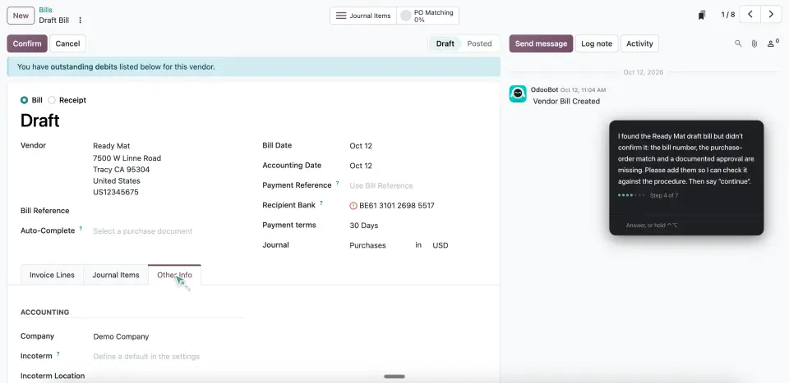Click the Cancel button

pyautogui.click(x=67, y=43)
